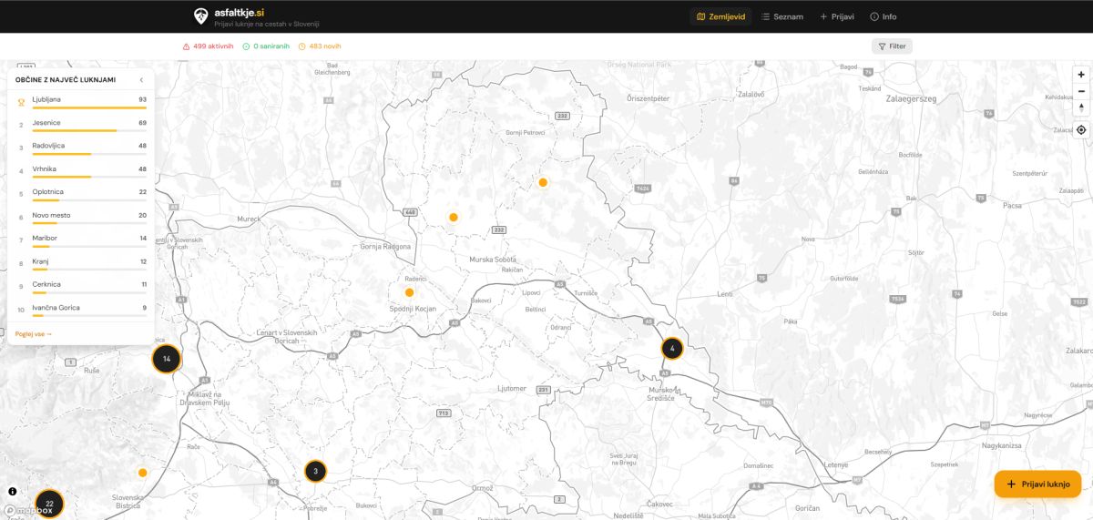Locate my position on map
1093x520 pixels.
tap(1081, 129)
